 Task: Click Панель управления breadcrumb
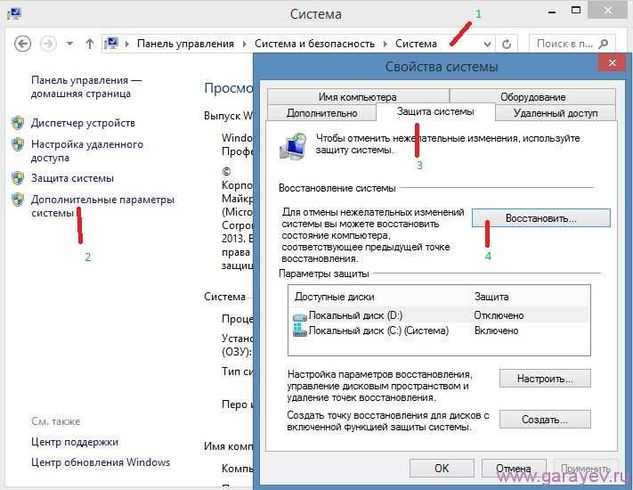pyautogui.click(x=185, y=44)
